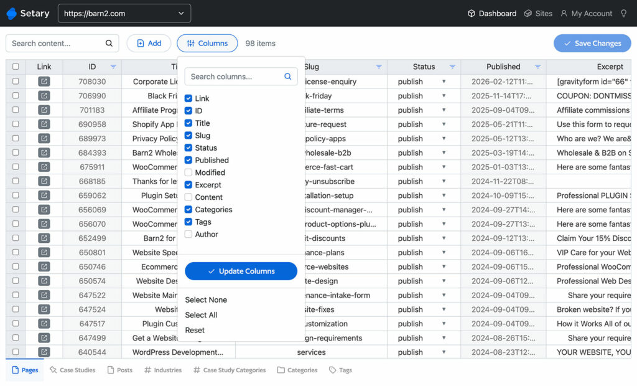This screenshot has width=637, height=386.
Task: Open My Account in the top navigation
Action: point(586,14)
